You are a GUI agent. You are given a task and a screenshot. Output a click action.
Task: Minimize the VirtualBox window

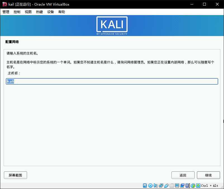(x=192, y=4)
